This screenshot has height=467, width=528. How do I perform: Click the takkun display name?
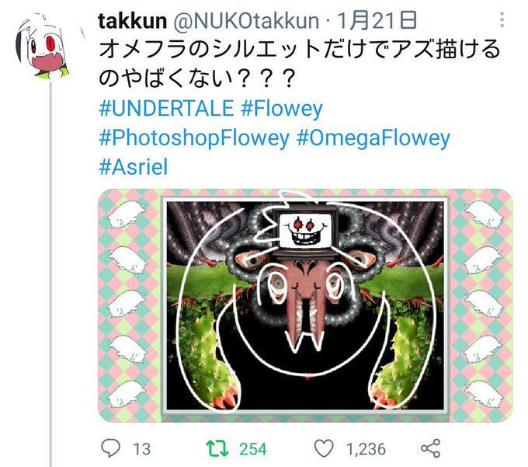tap(132, 21)
